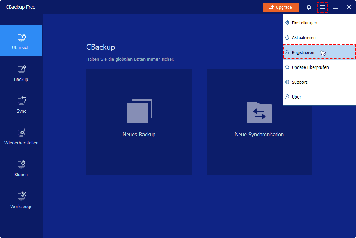Open the Über menu entry
The height and width of the screenshot is (238, 356).
296,97
